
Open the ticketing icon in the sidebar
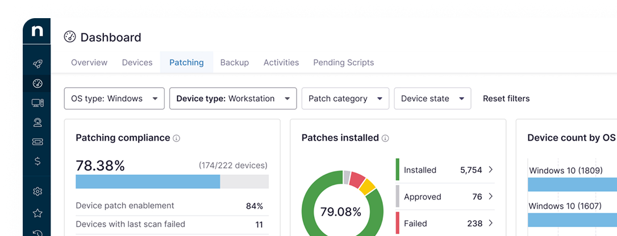(37, 142)
